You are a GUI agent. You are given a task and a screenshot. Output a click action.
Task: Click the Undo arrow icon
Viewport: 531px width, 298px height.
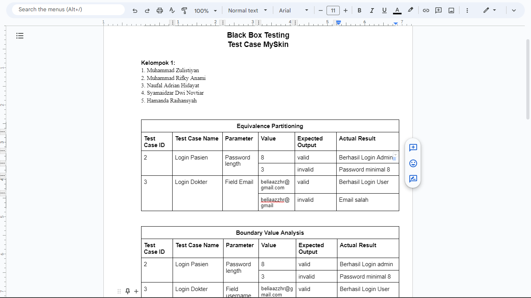(x=135, y=10)
